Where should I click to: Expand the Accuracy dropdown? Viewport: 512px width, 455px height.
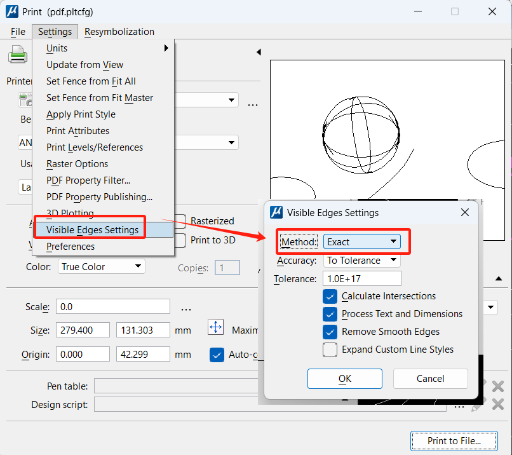tap(361, 261)
